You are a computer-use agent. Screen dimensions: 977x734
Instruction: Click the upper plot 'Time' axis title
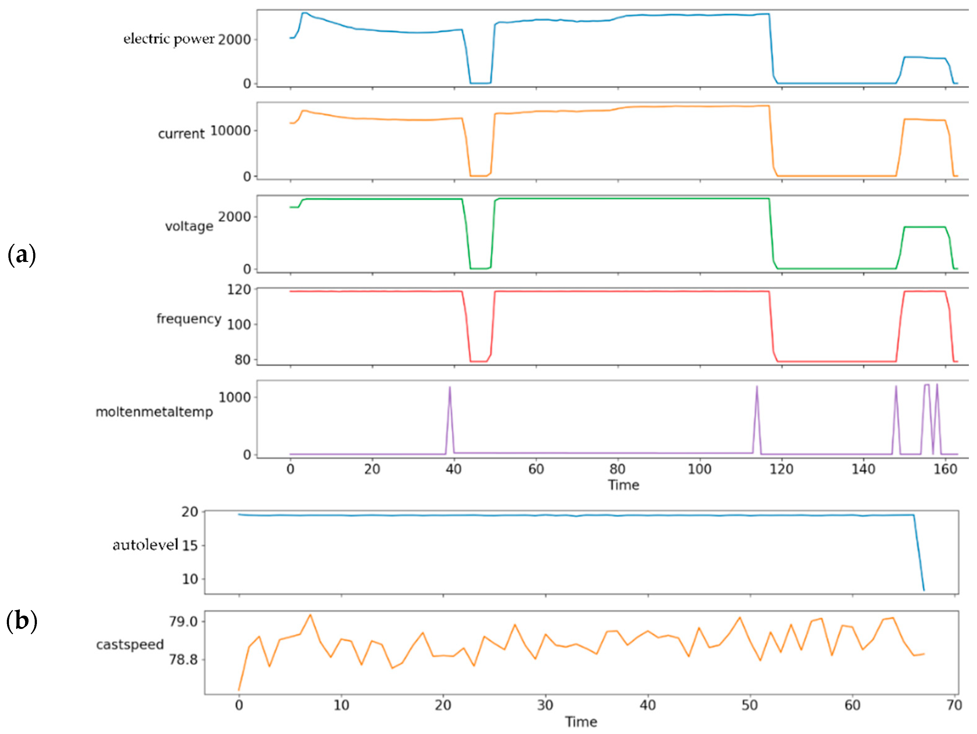[623, 484]
